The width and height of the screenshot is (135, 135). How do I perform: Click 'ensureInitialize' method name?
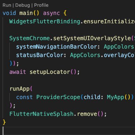109,22
